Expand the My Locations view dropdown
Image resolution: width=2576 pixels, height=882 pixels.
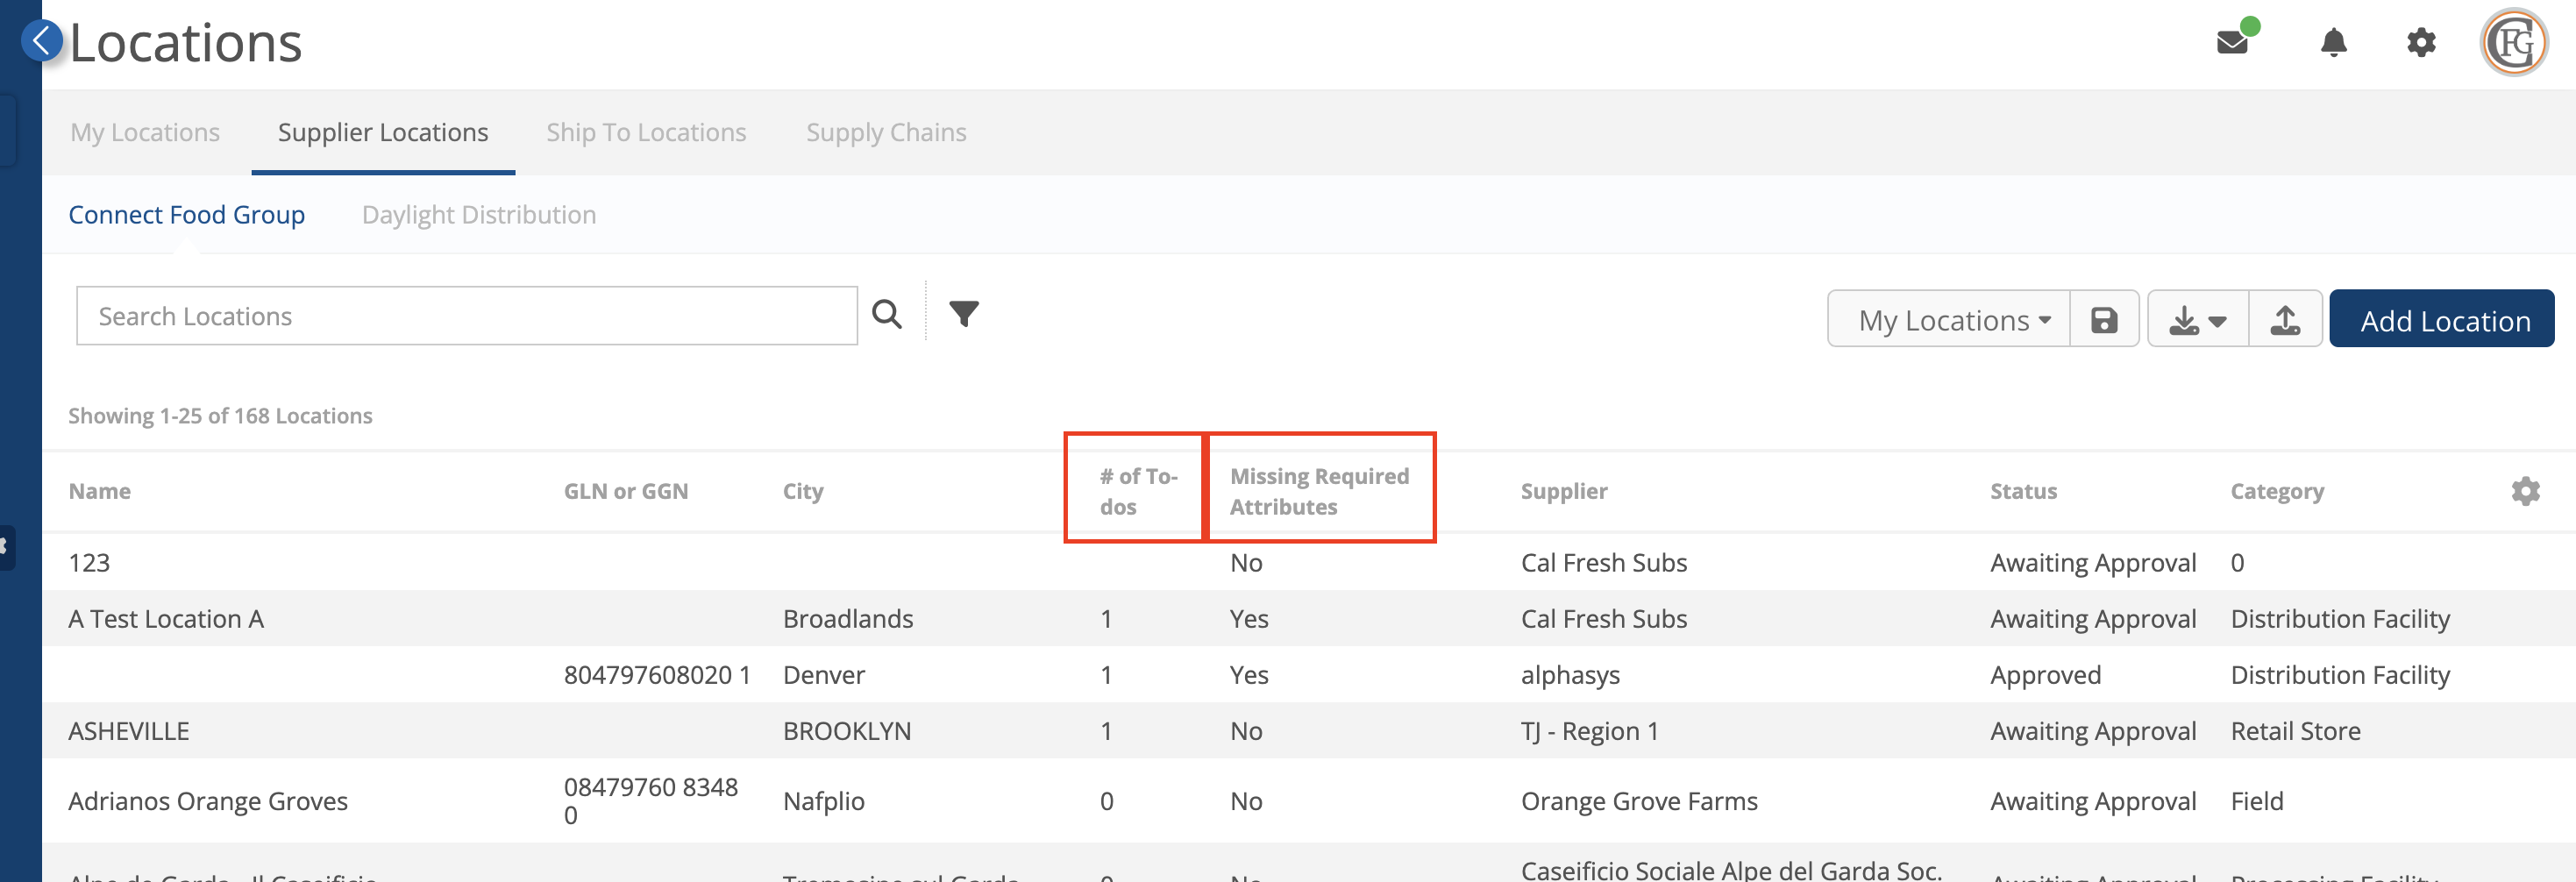pos(1948,320)
